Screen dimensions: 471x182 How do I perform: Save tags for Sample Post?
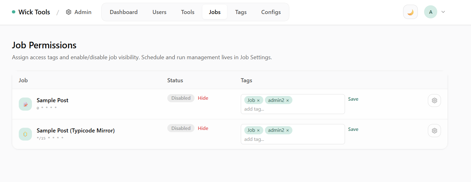[353, 99]
